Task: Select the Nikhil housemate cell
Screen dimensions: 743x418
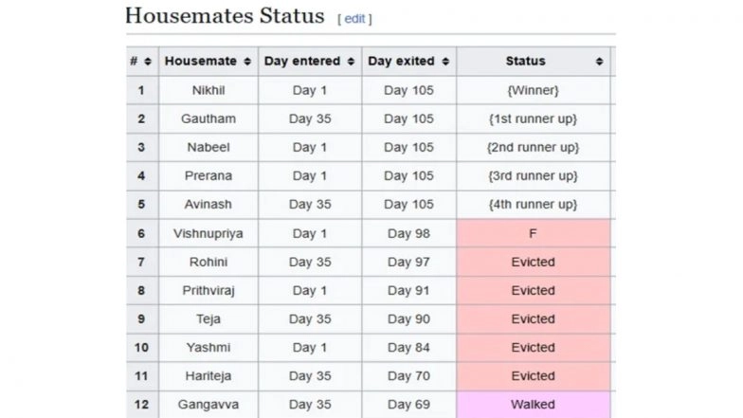Action: point(208,91)
